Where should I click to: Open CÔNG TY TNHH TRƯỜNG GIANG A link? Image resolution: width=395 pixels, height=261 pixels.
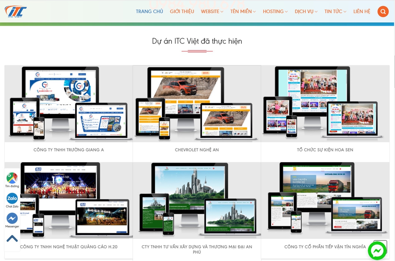68,150
